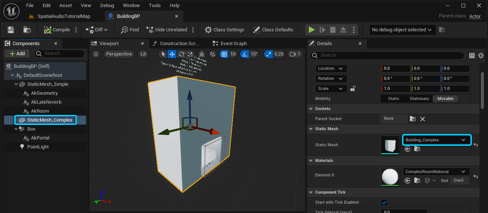Enable Start with Tick Enabled checkbox
The image size is (488, 213).
(384, 203)
